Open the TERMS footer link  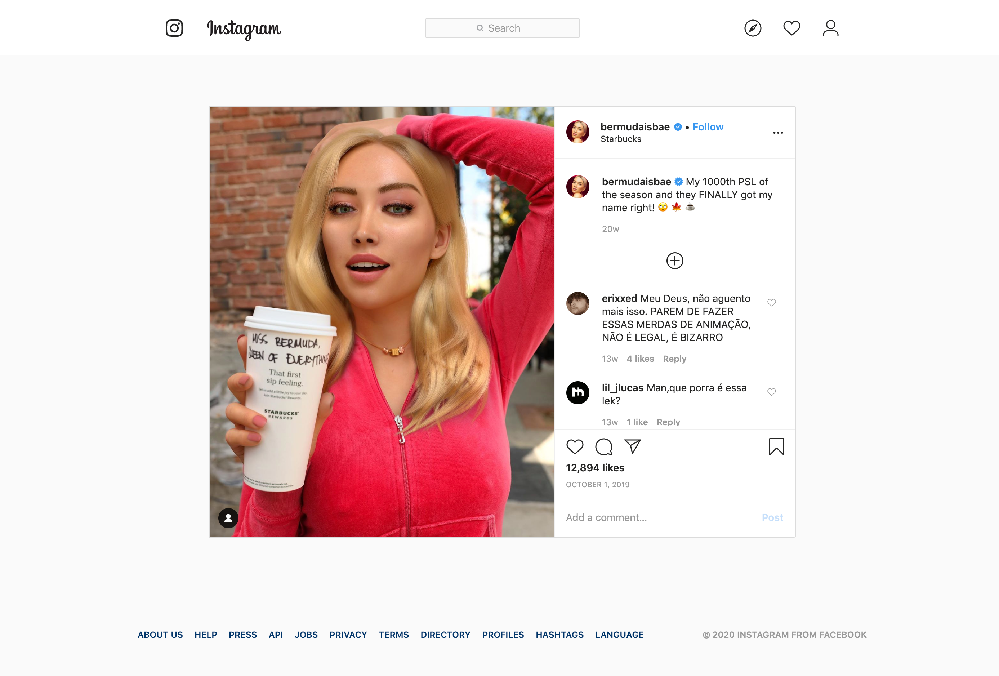pyautogui.click(x=394, y=635)
